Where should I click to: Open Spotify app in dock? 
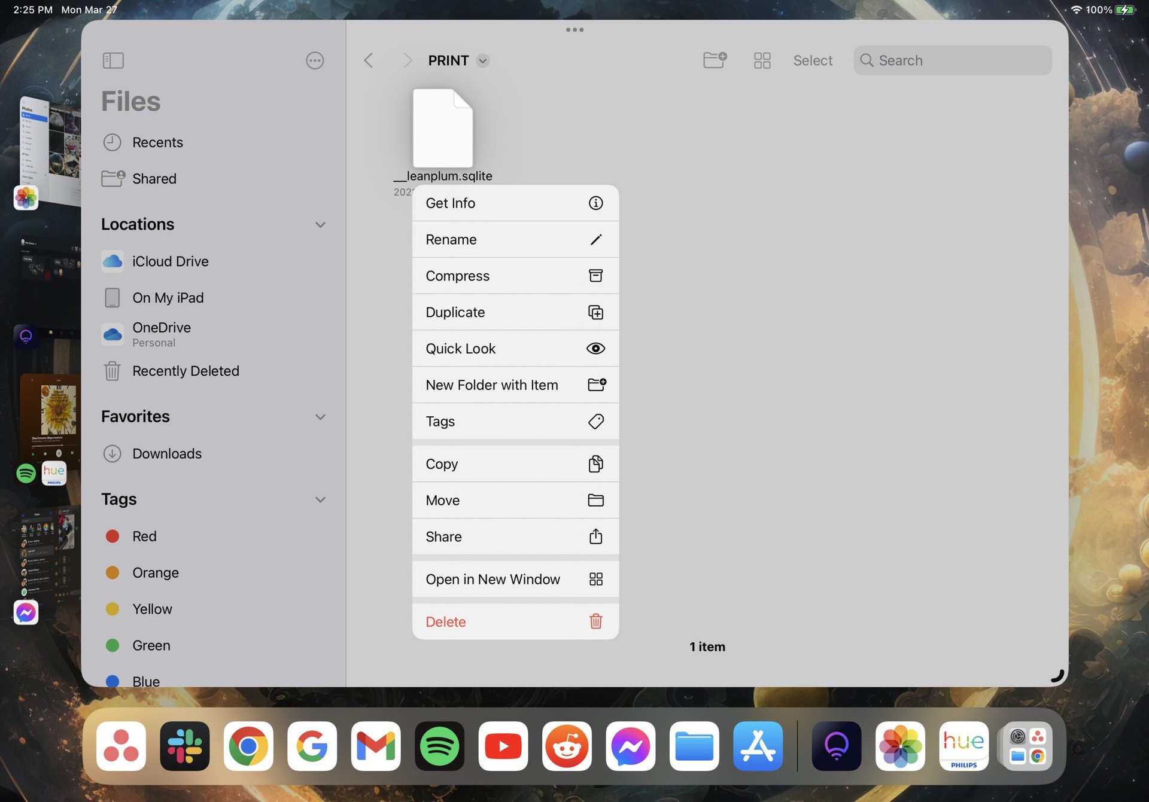[439, 746]
